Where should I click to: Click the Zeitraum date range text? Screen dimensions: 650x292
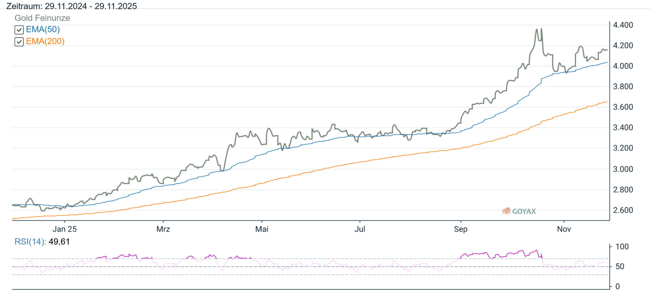[71, 6]
